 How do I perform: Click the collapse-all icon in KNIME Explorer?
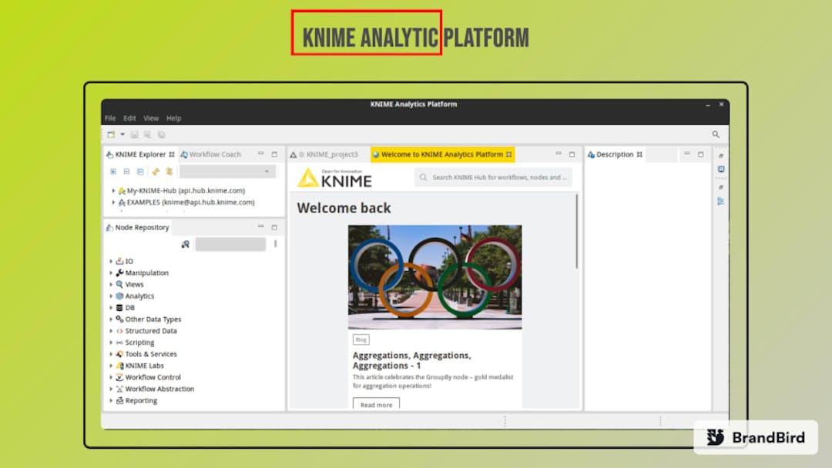pyautogui.click(x=125, y=171)
